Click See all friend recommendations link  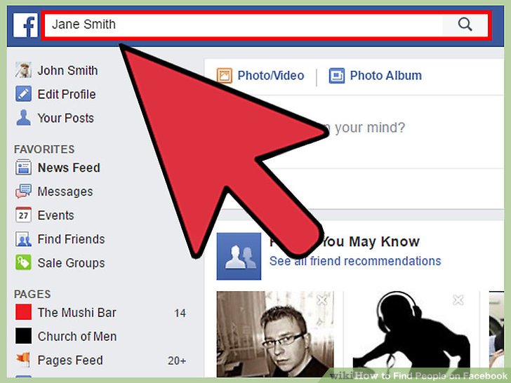[355, 261]
